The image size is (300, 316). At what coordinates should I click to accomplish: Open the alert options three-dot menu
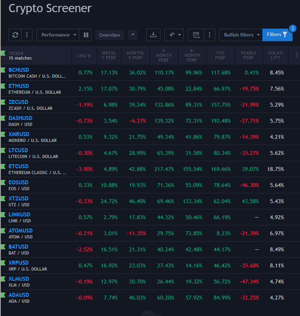click(210, 35)
